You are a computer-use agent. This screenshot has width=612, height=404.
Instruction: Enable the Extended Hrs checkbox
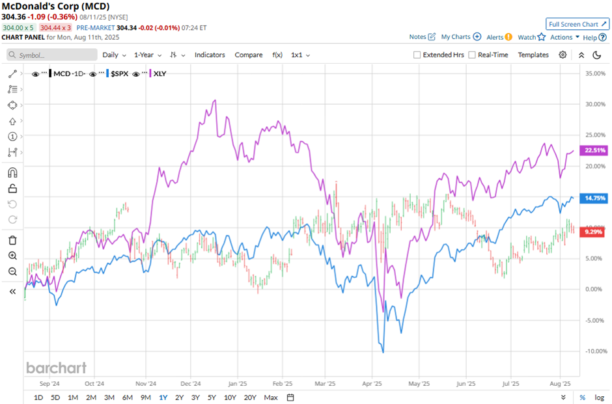pos(417,55)
